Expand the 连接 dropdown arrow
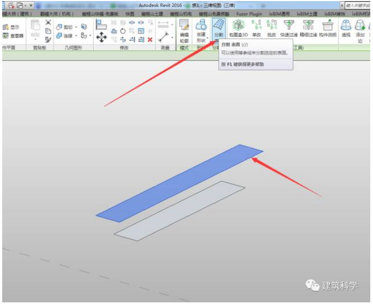This screenshot has height=304, width=373. point(76,36)
